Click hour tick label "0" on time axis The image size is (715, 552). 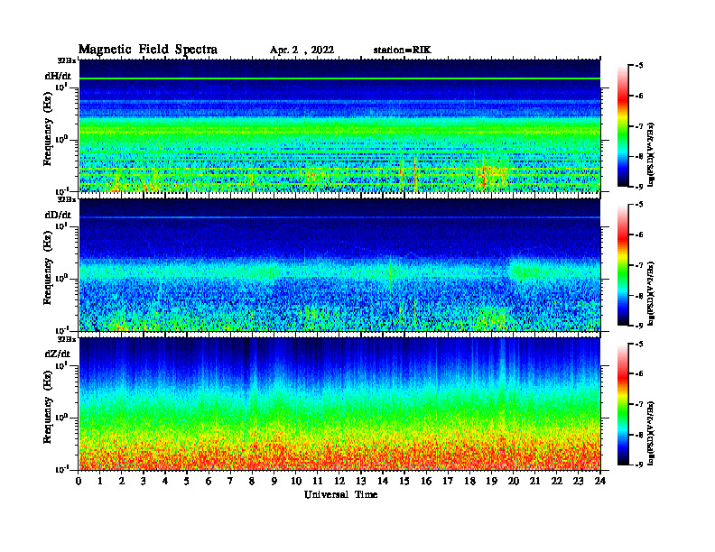click(x=79, y=481)
